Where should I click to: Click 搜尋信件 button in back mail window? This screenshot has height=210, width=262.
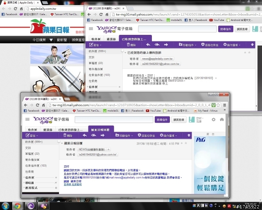tap(226, 29)
